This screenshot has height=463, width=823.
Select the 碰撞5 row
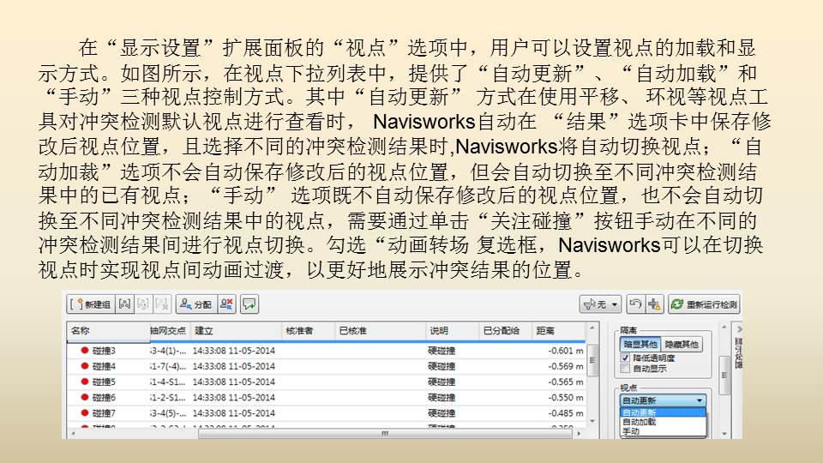[326, 382]
